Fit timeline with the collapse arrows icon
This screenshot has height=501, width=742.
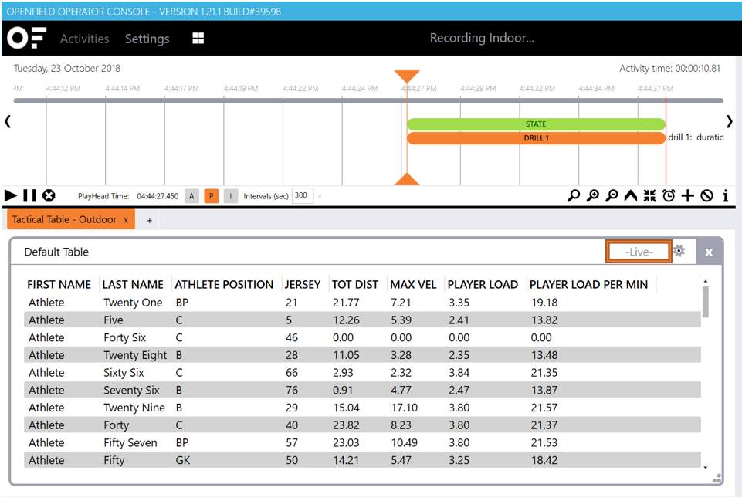pyautogui.click(x=649, y=195)
